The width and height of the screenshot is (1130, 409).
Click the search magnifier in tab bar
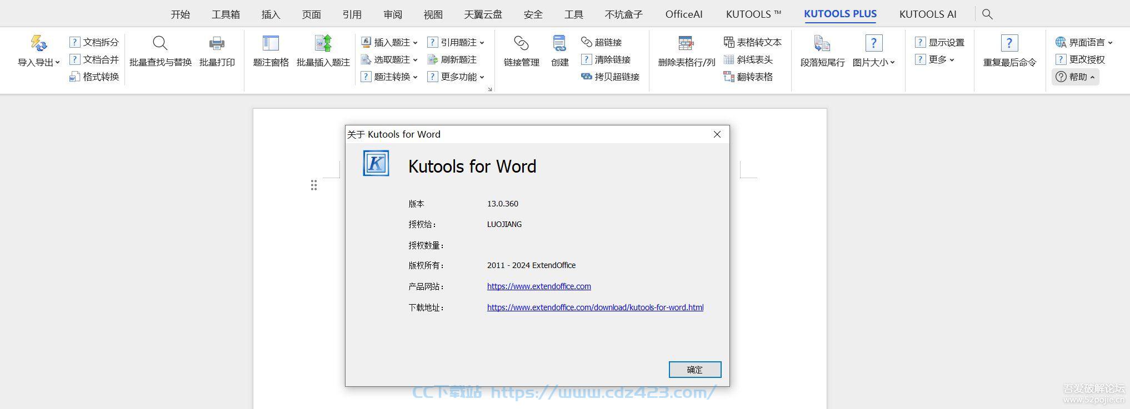point(987,14)
